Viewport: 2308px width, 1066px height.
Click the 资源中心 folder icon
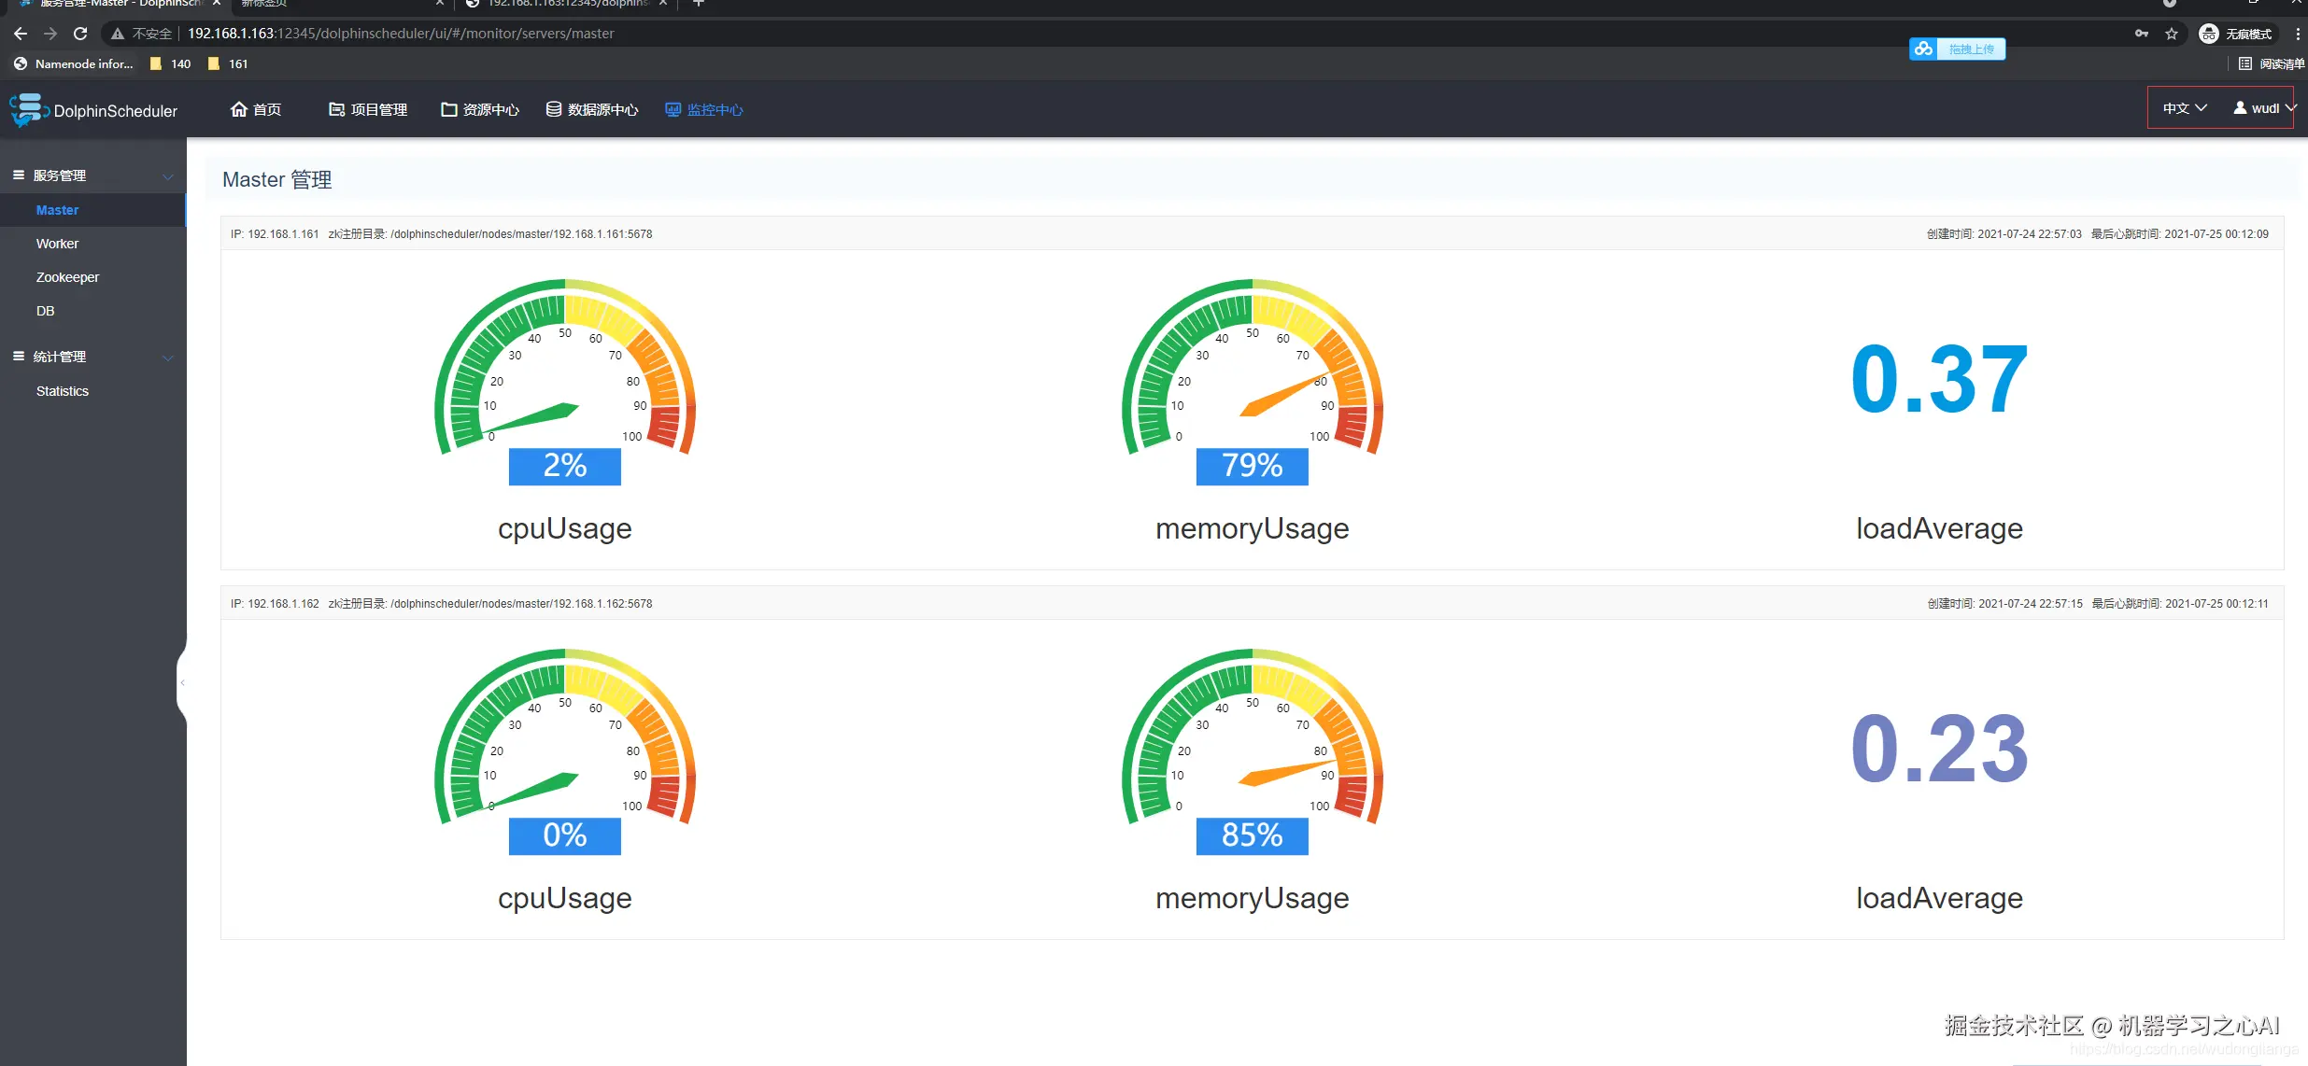tap(448, 109)
